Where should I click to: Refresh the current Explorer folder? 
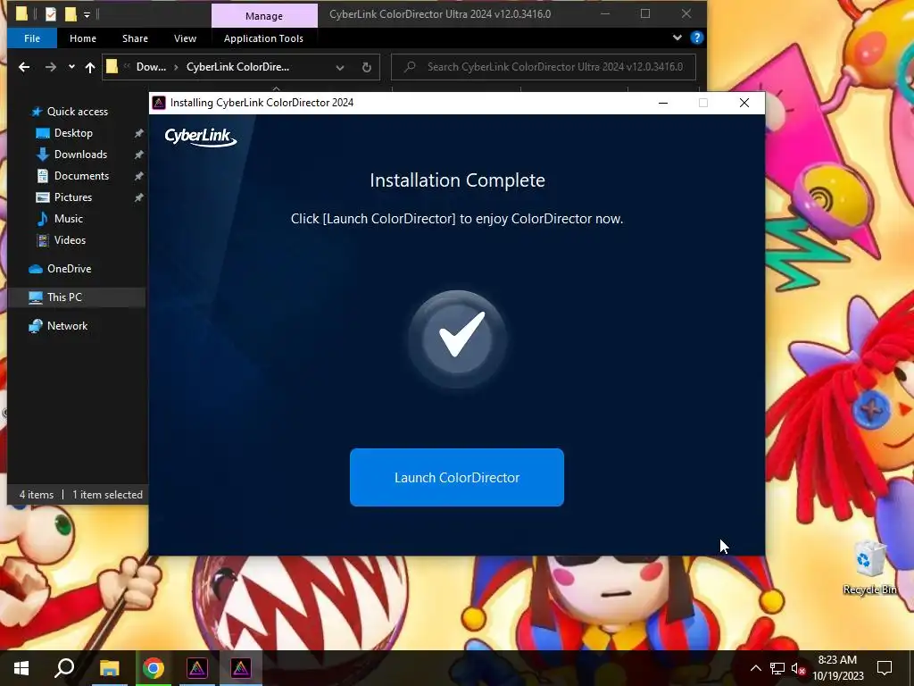[366, 67]
